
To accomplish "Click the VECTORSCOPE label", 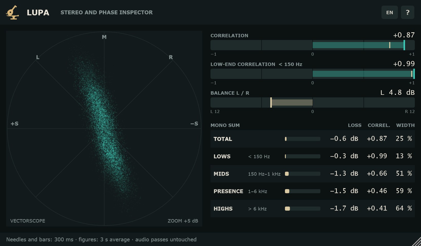I will [28, 221].
